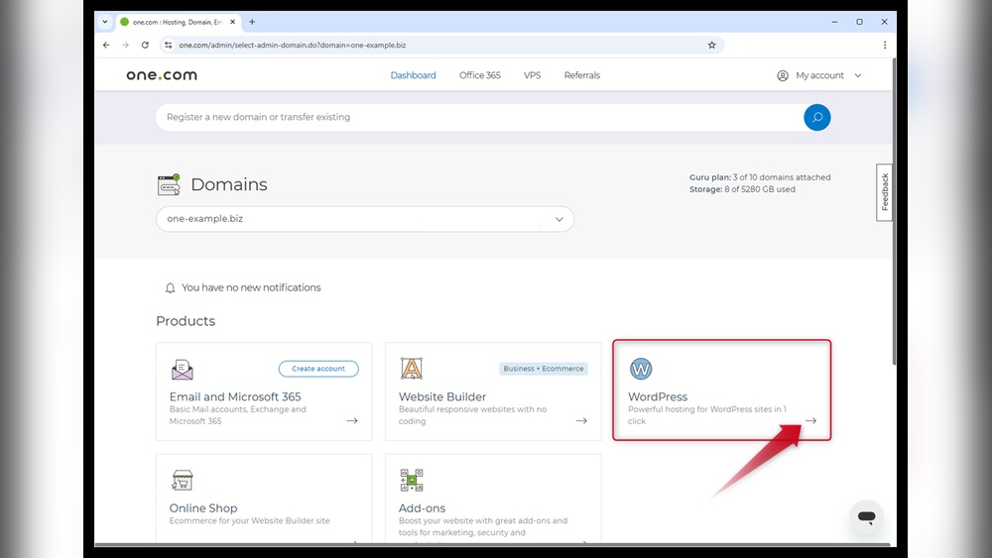Click the Add-ons puzzle icon

[x=412, y=481]
